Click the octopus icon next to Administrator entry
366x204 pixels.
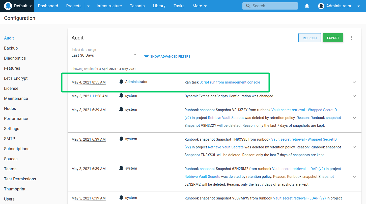(x=121, y=82)
